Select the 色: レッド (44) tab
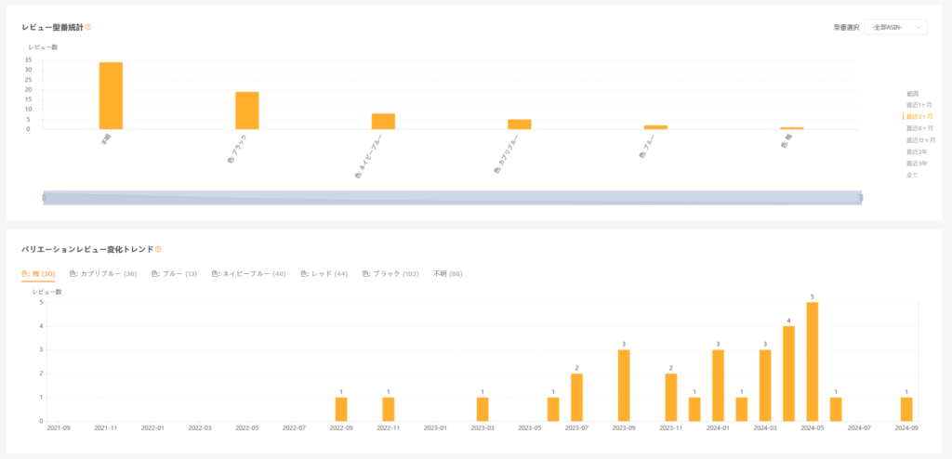The height and width of the screenshot is (459, 952). pyautogui.click(x=324, y=274)
